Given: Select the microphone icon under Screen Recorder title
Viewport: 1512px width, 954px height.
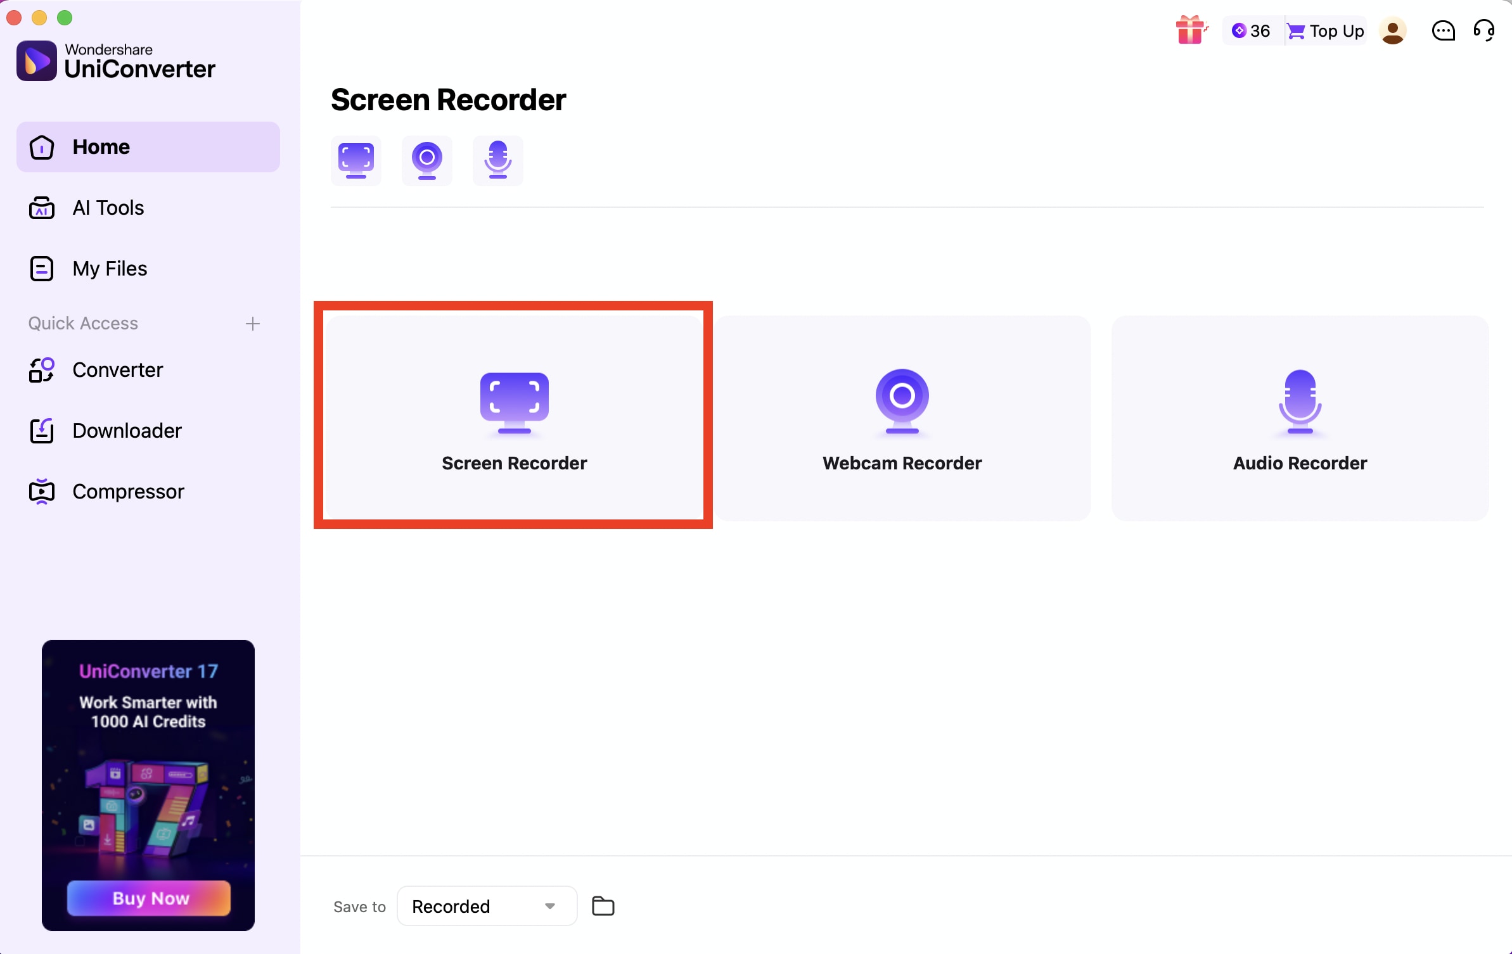Looking at the screenshot, I should (498, 160).
